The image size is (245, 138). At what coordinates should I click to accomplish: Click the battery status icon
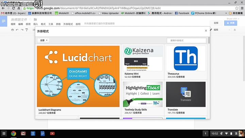pos(231,134)
